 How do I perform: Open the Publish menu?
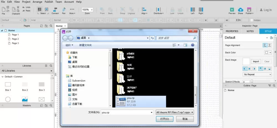pyautogui.click(x=249, y=11)
